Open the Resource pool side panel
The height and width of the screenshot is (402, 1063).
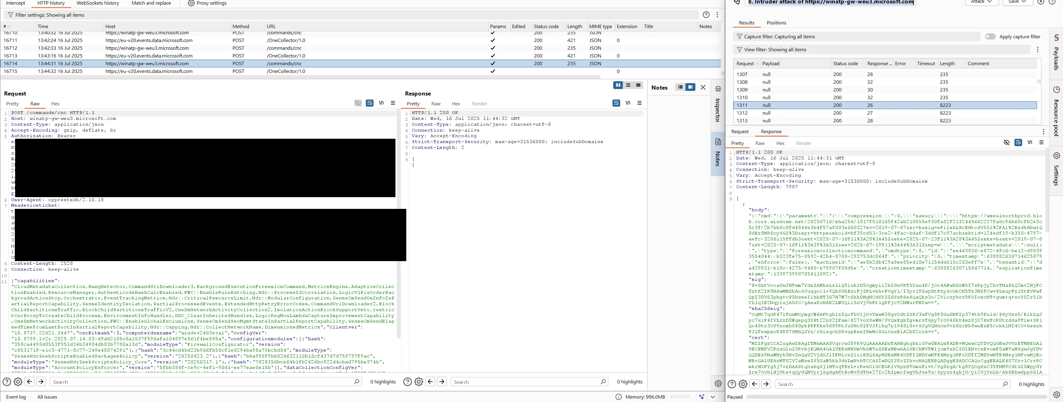click(x=1056, y=111)
